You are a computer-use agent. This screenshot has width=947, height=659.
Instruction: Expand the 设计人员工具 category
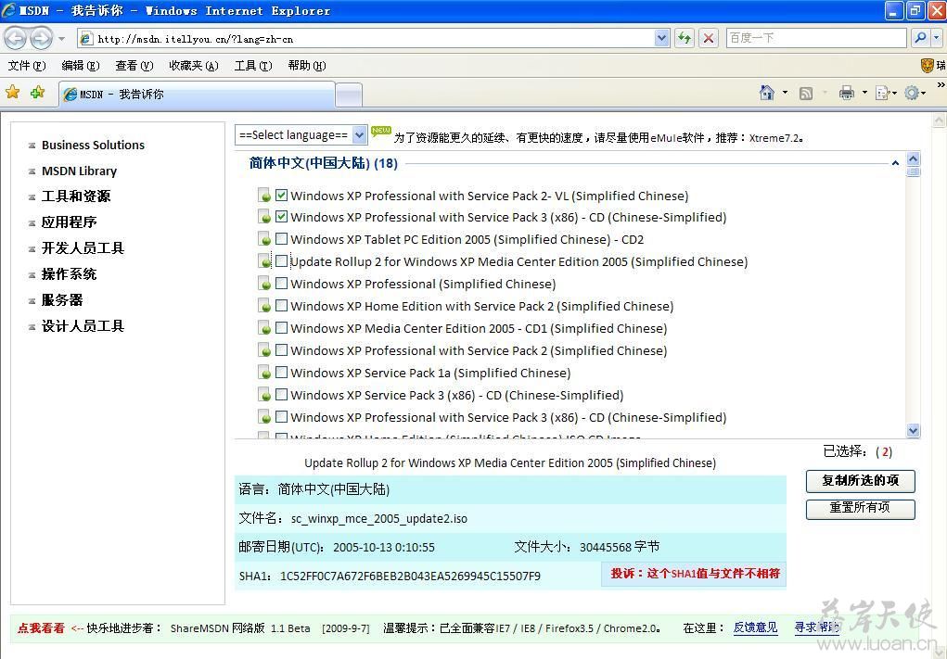tap(83, 326)
